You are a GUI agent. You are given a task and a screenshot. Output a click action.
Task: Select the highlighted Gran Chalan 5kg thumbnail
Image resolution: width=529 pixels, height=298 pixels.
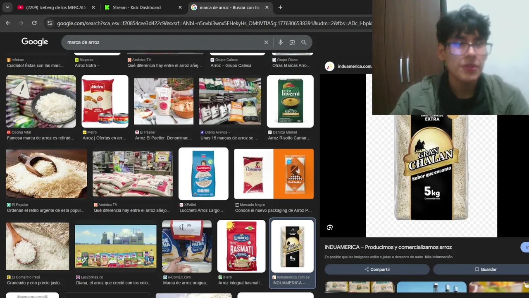(x=292, y=246)
